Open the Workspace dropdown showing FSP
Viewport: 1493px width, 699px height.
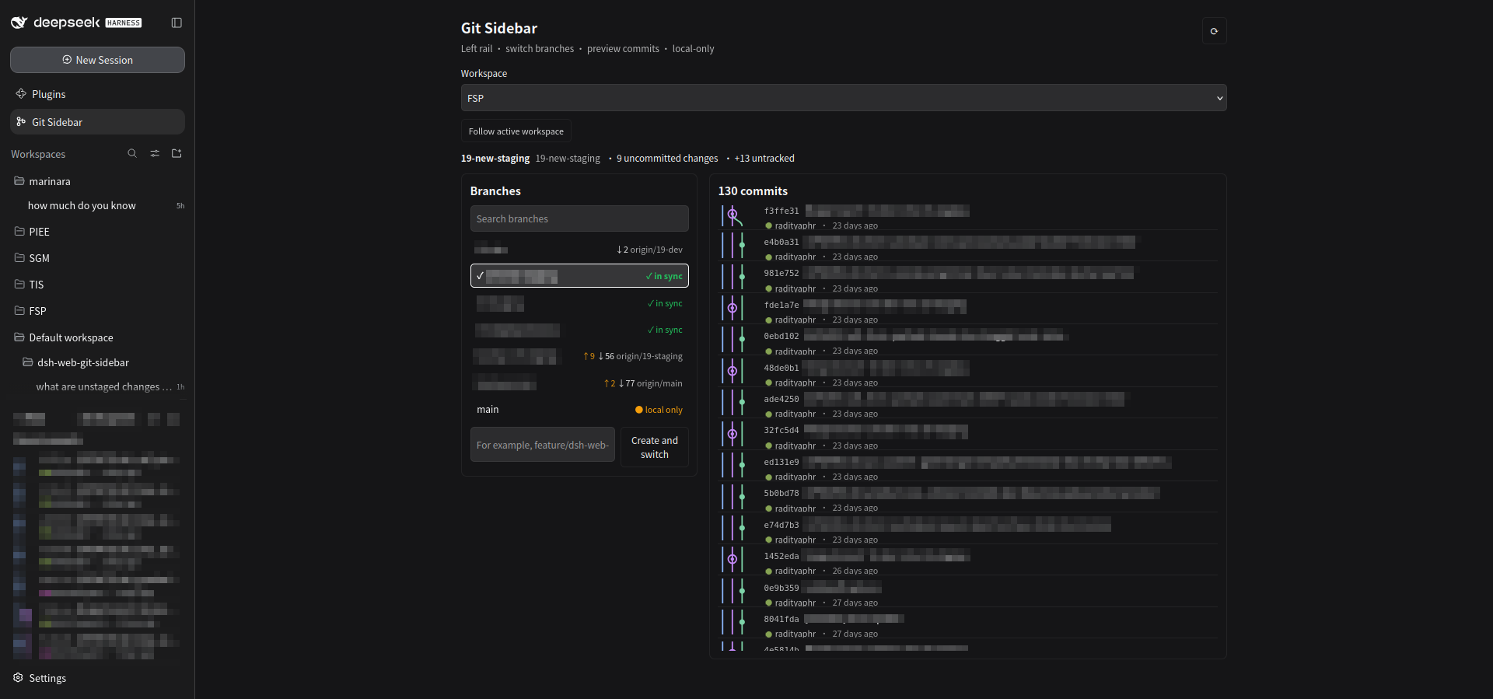[x=844, y=98]
